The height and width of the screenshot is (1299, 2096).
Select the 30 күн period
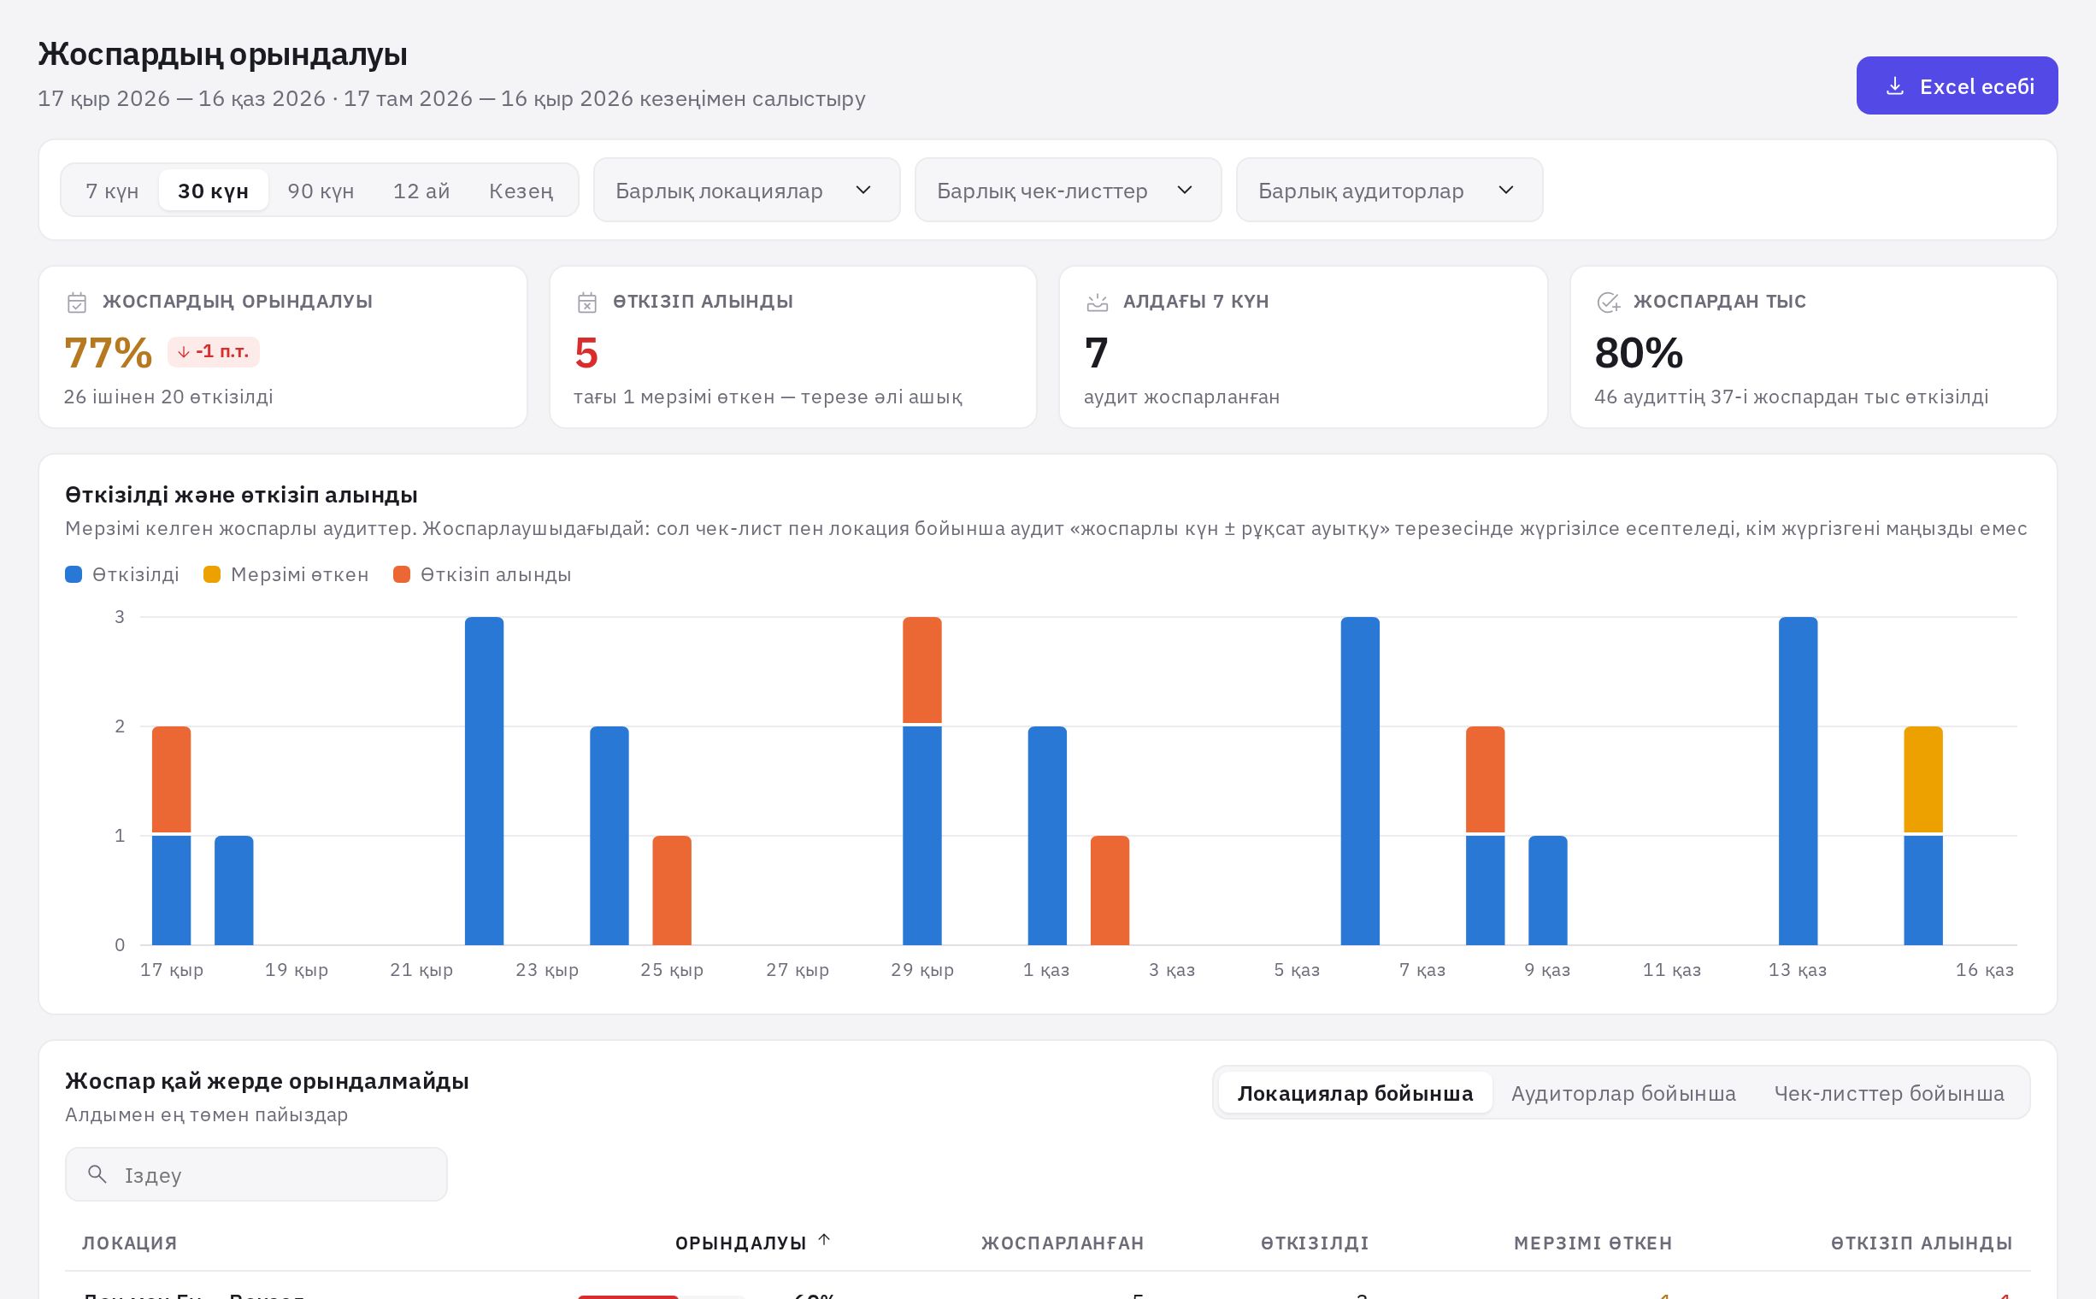pyautogui.click(x=213, y=191)
